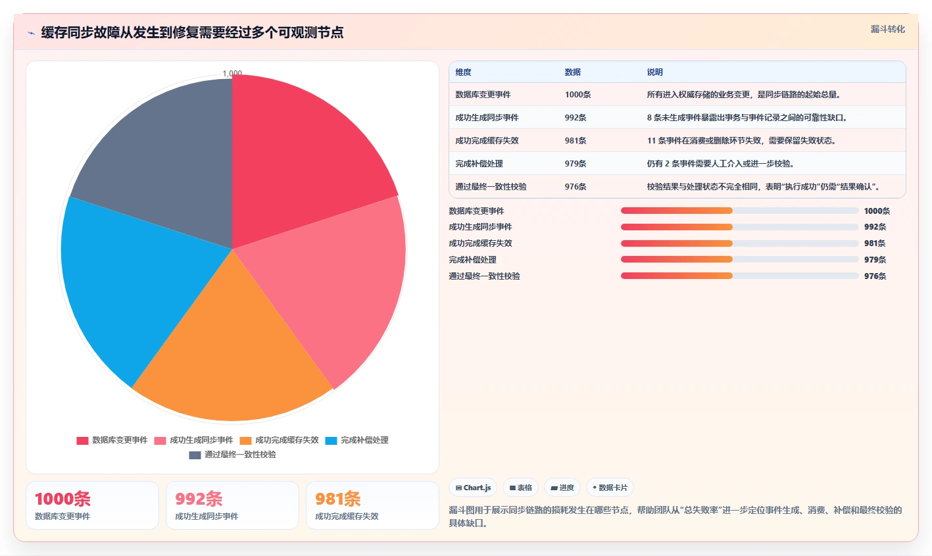Click the footer paragraph starting 漏斗图用于展示
The height and width of the screenshot is (556, 932).
point(675,517)
